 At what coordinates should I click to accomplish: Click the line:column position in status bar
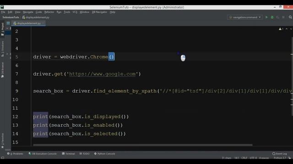pos(237,158)
